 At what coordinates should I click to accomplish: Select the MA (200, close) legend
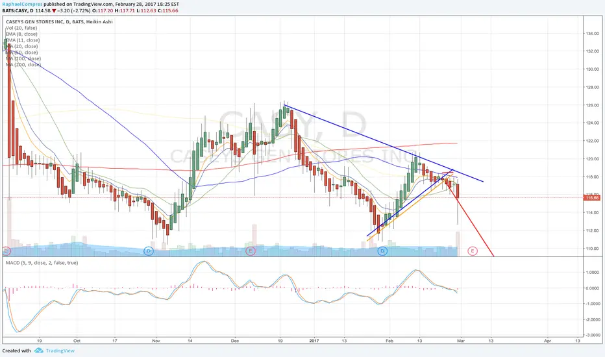click(x=23, y=65)
